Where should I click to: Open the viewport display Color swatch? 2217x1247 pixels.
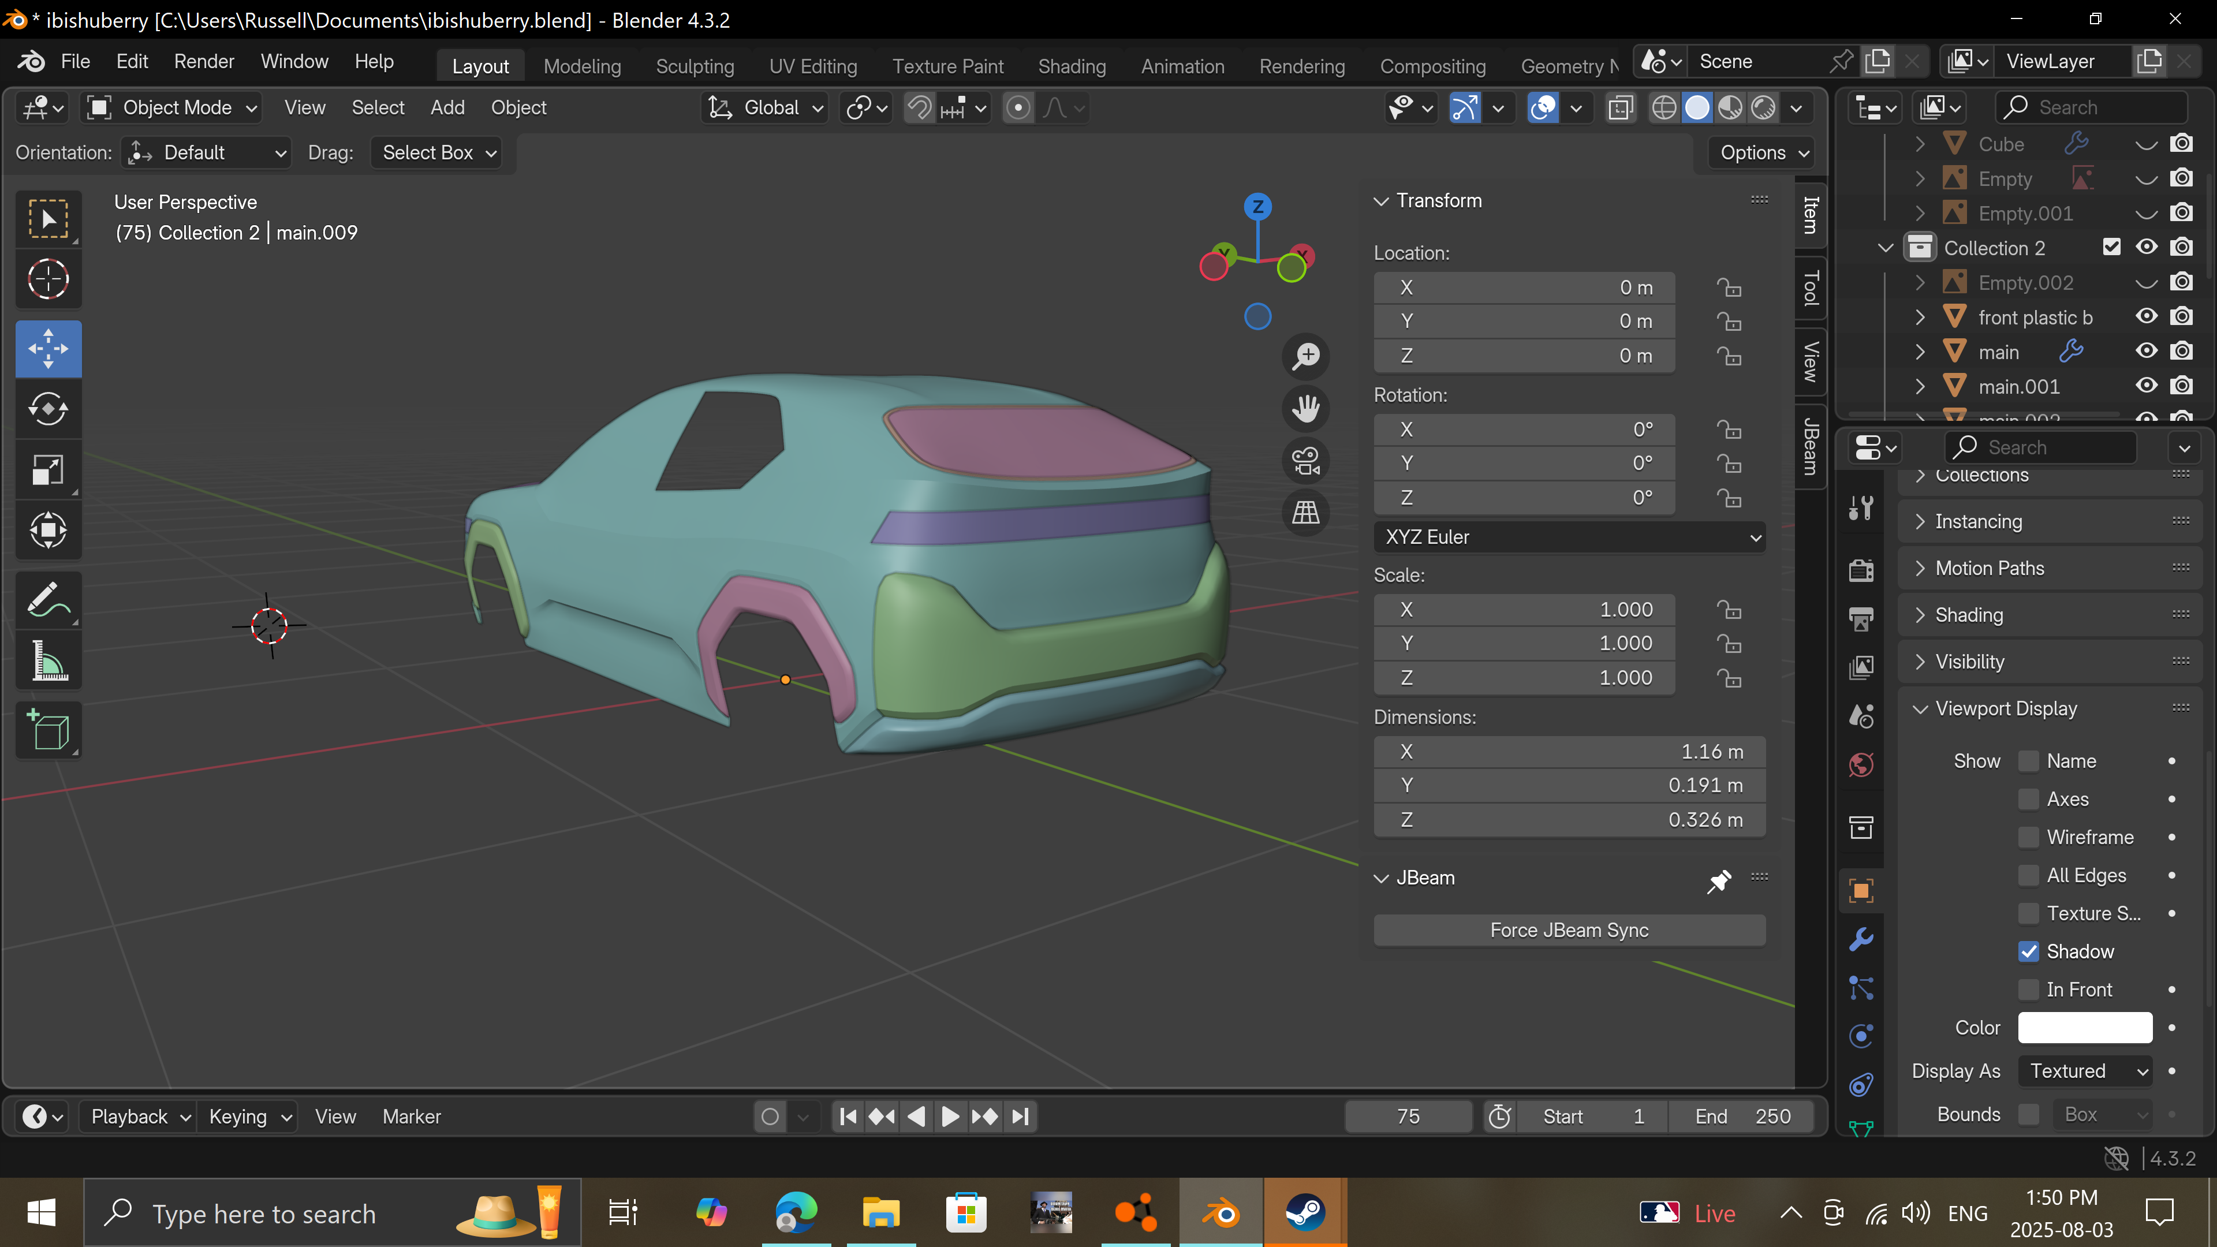pos(2085,1028)
